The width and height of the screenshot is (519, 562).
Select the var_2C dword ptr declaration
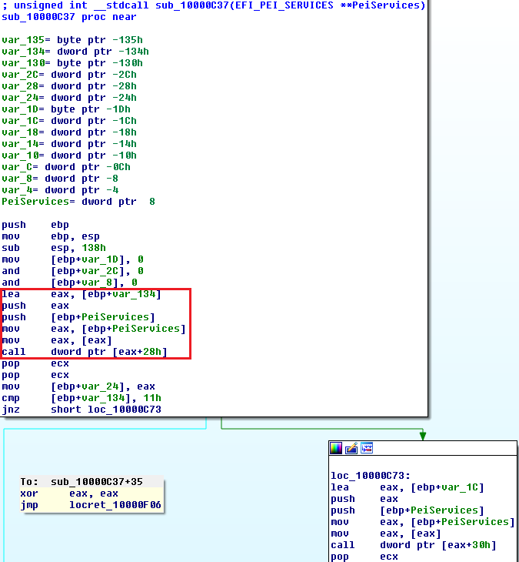[x=69, y=75]
